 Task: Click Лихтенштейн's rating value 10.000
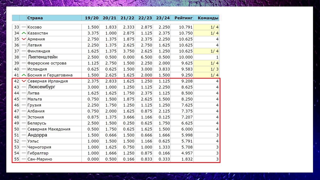tap(186, 57)
